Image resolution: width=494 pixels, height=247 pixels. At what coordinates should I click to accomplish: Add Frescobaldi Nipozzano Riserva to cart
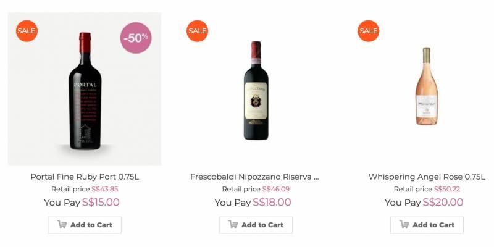(x=256, y=225)
